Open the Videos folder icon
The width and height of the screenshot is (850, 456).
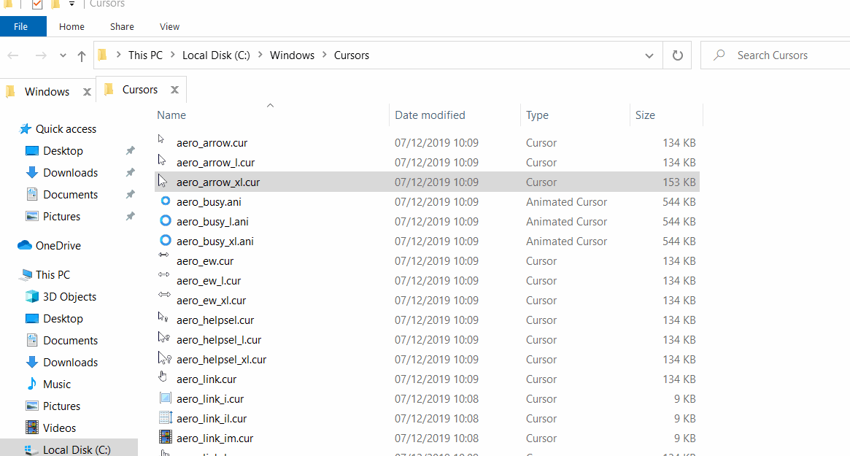tap(32, 428)
